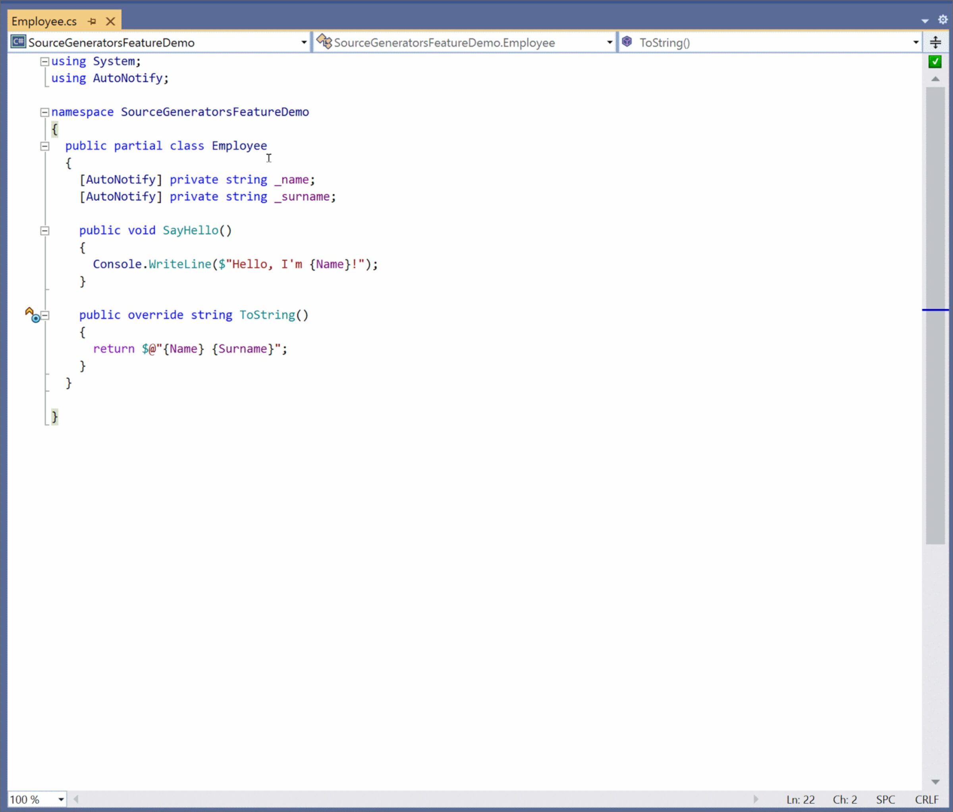
Task: Click the collapse arrow next to namespace block
Action: tap(44, 111)
